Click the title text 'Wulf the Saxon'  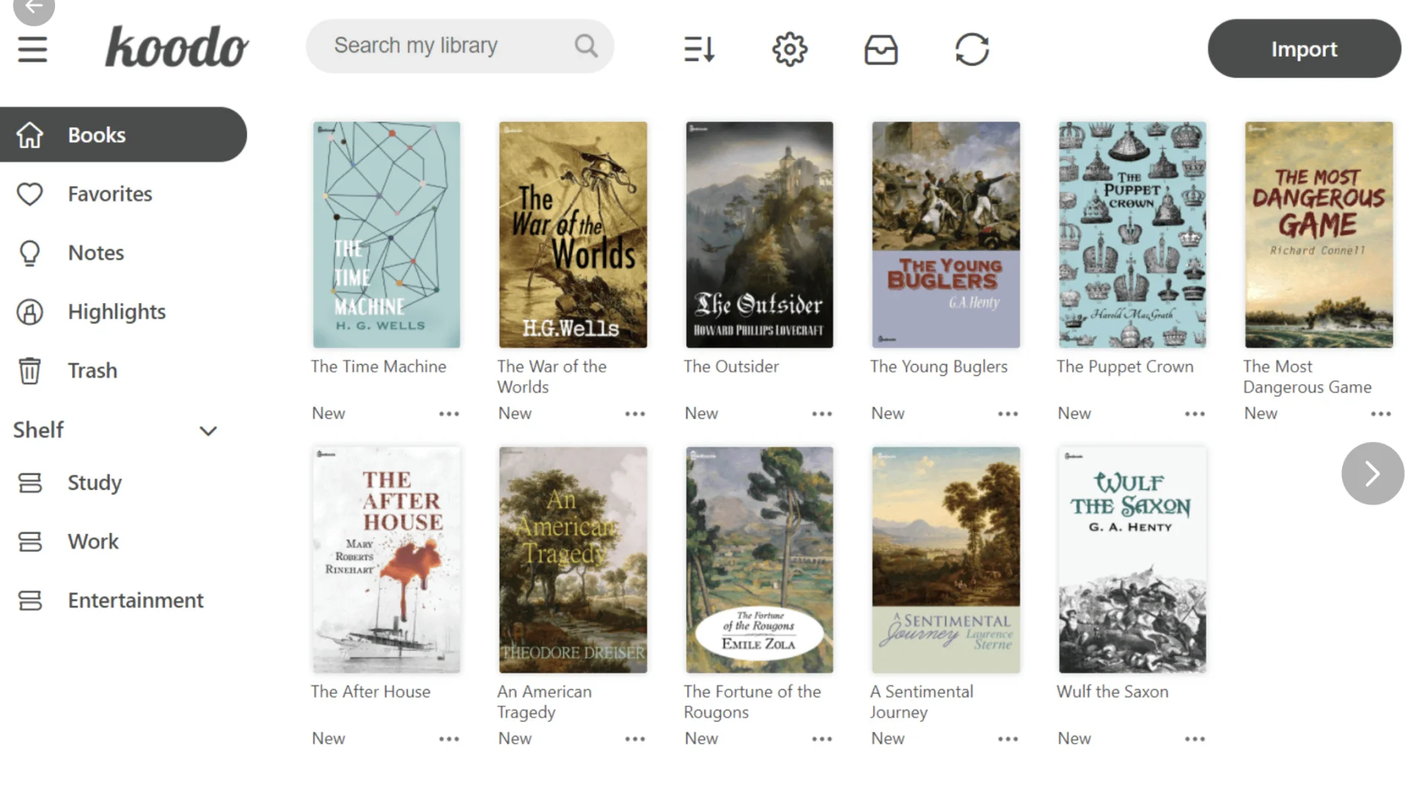(1112, 692)
